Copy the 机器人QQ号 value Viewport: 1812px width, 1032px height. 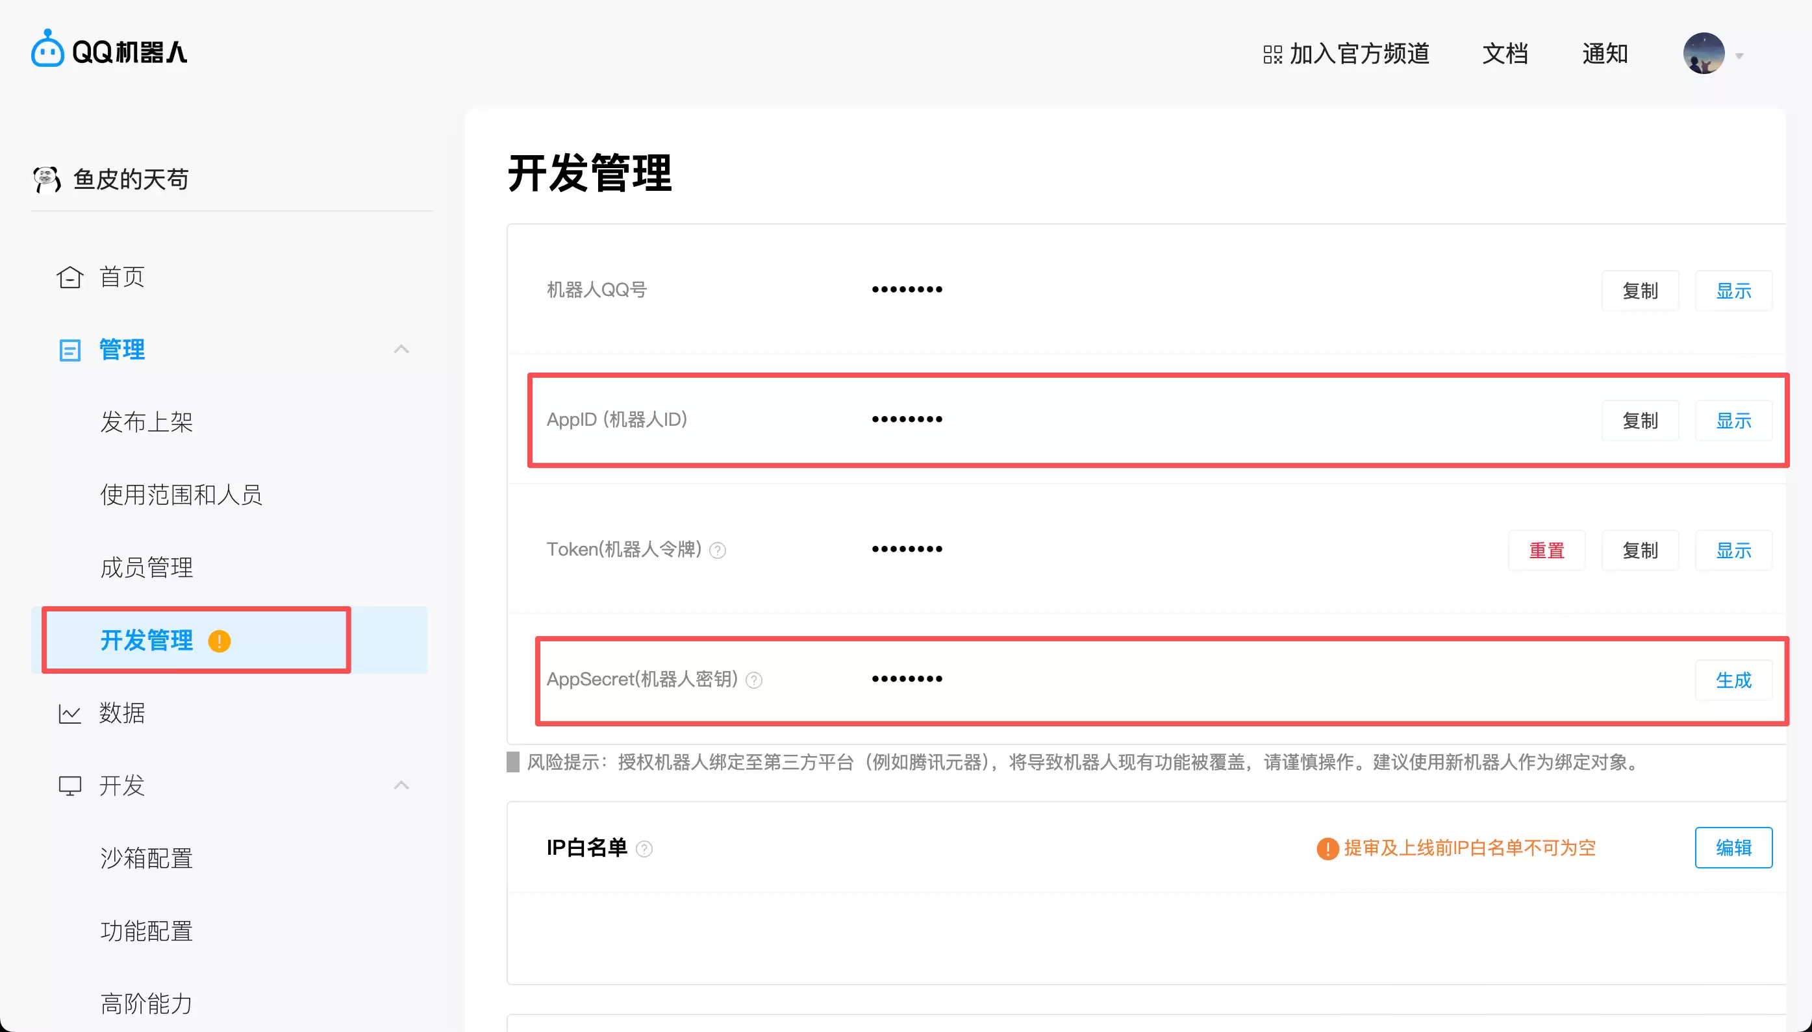coord(1640,291)
